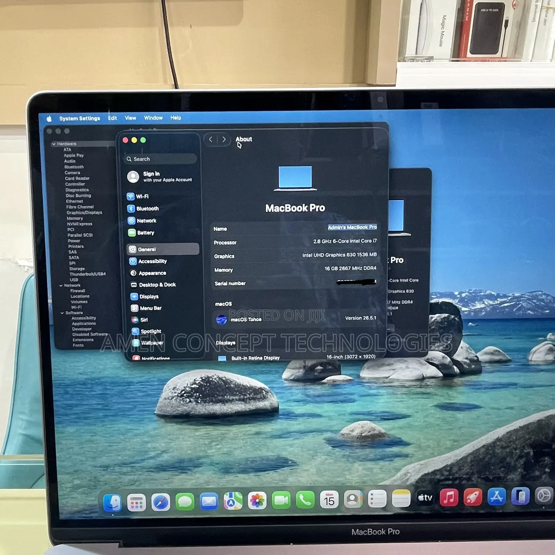Open the Edit menu

(x=112, y=118)
